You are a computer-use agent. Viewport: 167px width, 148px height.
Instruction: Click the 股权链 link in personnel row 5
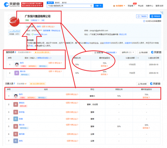[x=146, y=128]
